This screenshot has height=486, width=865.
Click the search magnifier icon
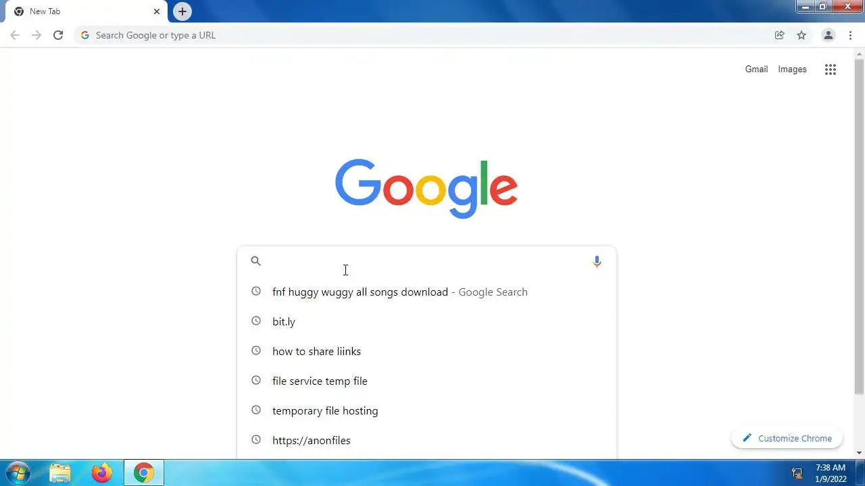(255, 261)
